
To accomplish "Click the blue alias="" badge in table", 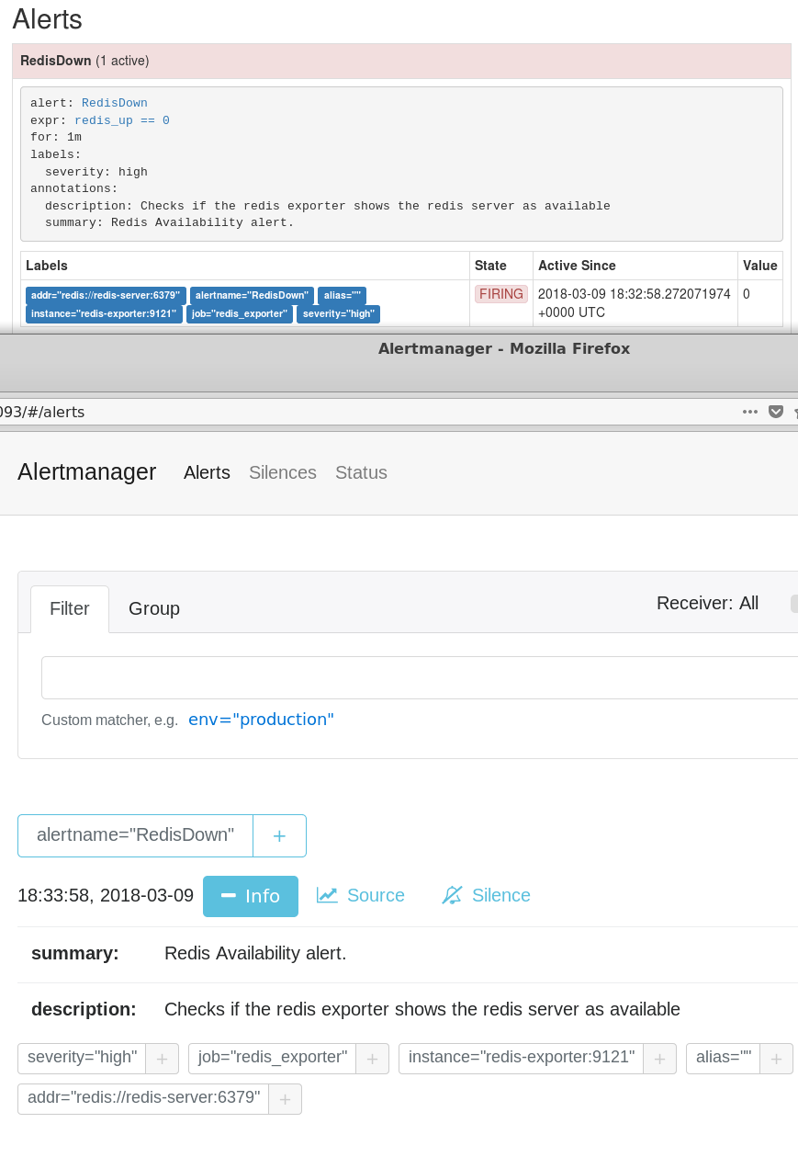I will click(342, 295).
